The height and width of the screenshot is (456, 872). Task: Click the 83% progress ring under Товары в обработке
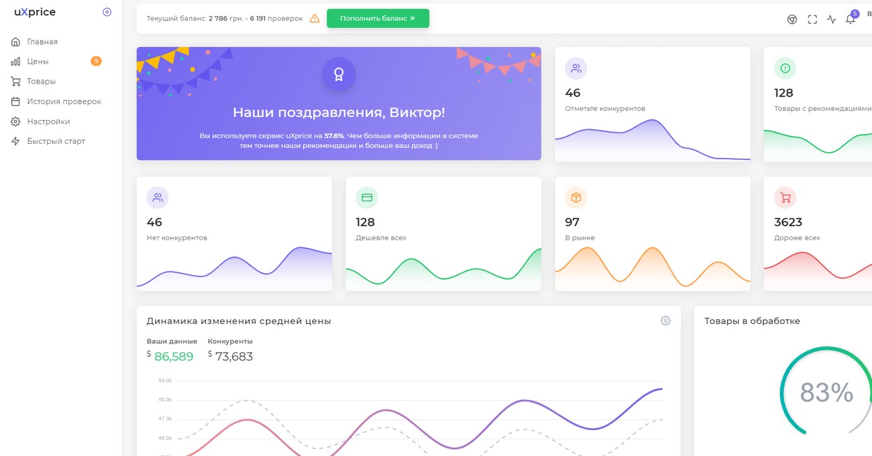click(825, 392)
